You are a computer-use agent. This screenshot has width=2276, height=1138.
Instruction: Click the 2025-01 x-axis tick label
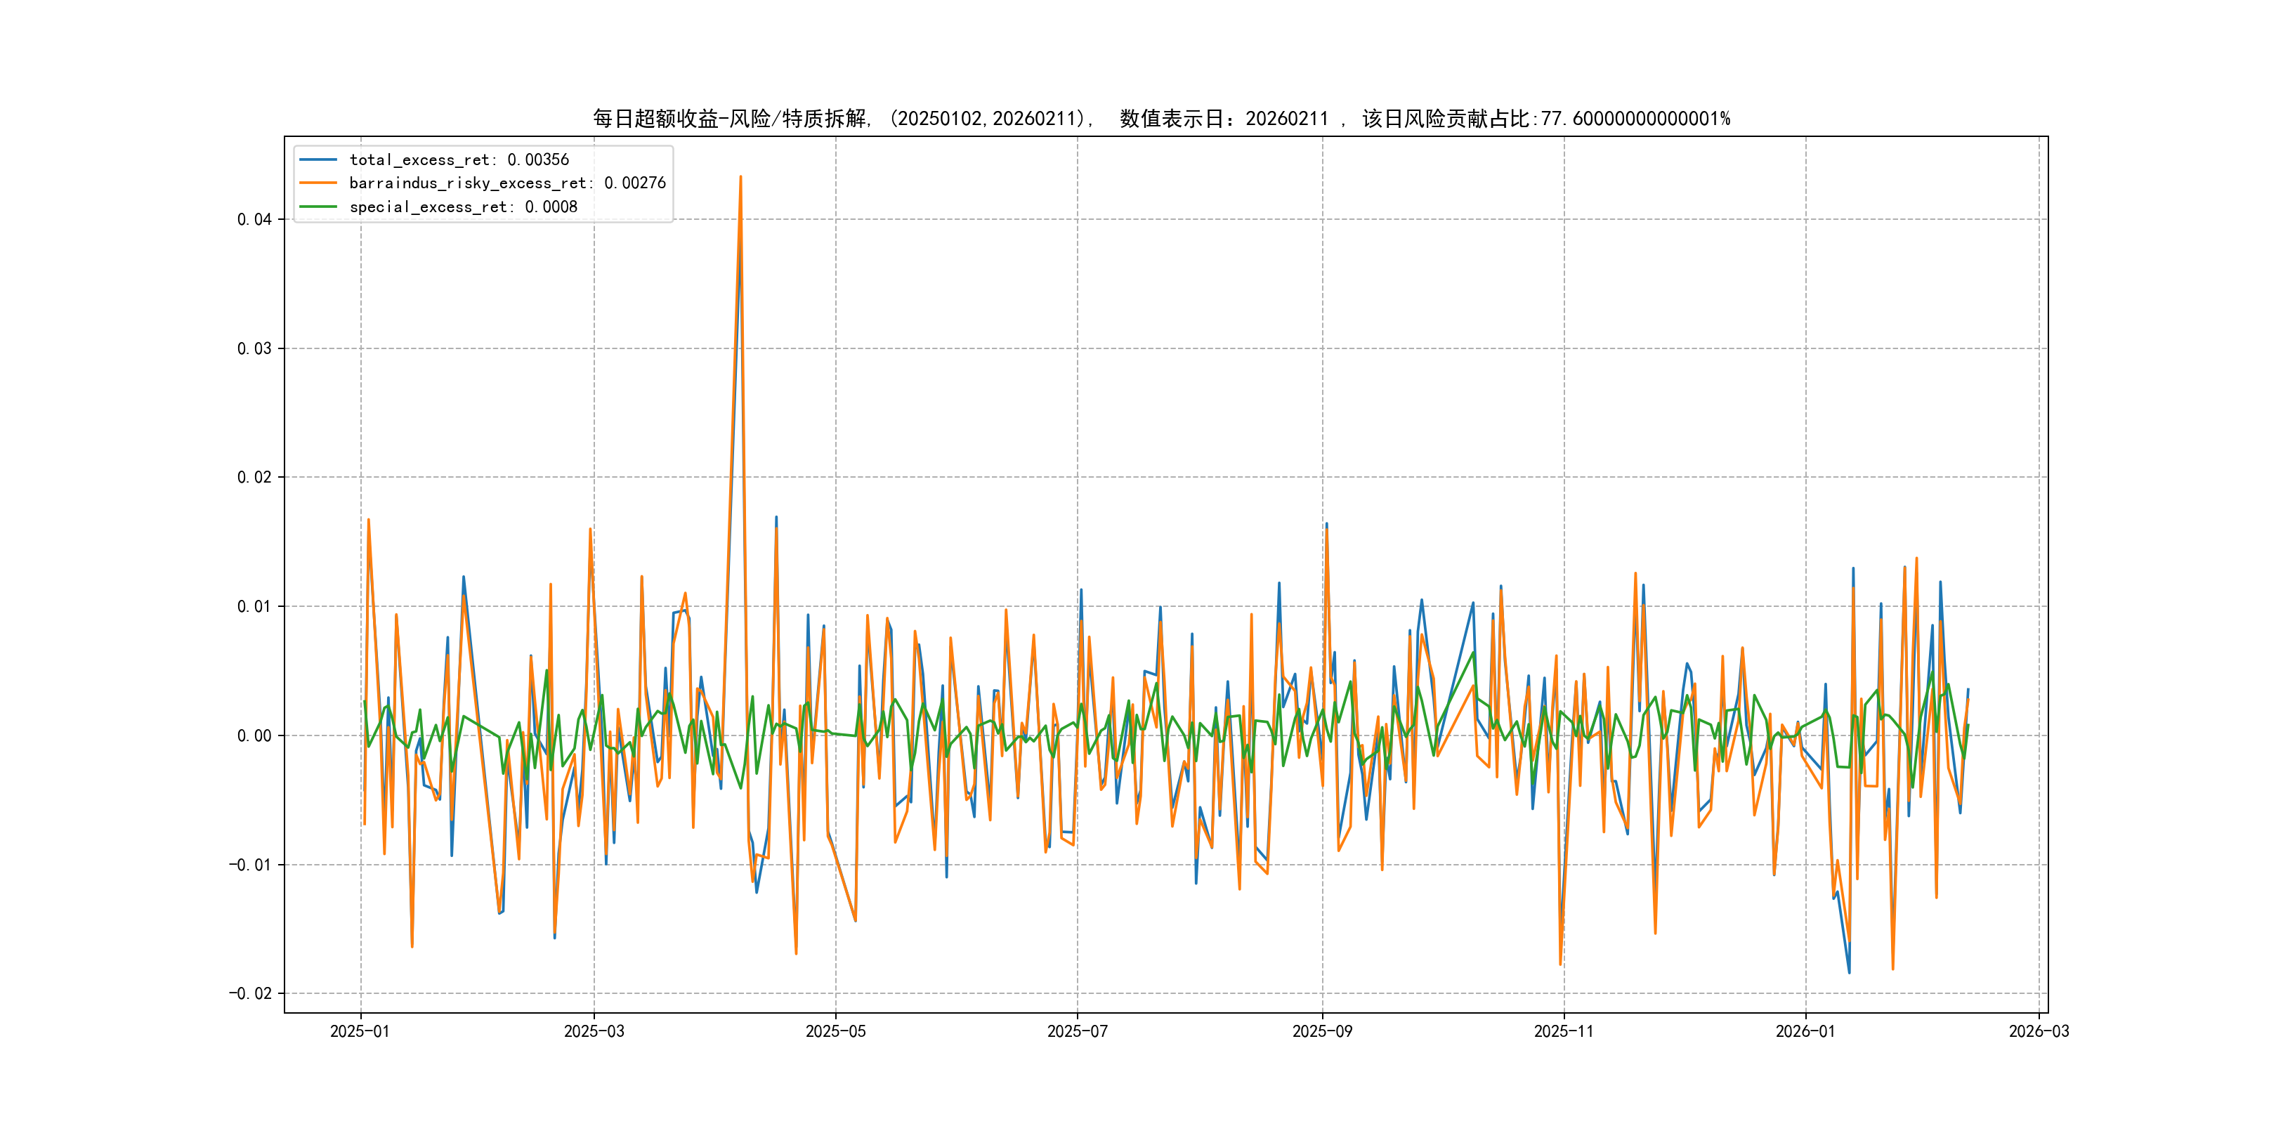[360, 1031]
